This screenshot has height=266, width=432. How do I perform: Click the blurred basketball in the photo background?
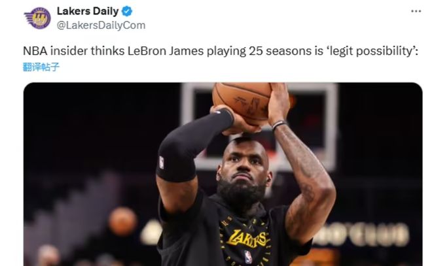point(122,221)
